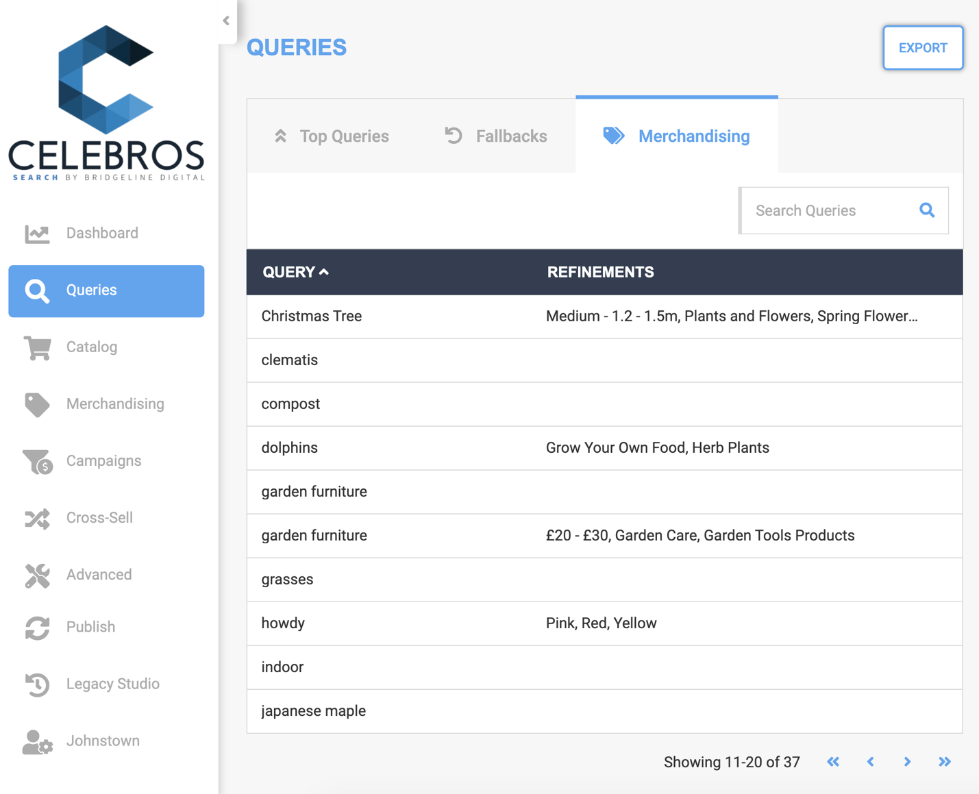Jump to the last page of results
The height and width of the screenshot is (794, 979).
tap(945, 762)
